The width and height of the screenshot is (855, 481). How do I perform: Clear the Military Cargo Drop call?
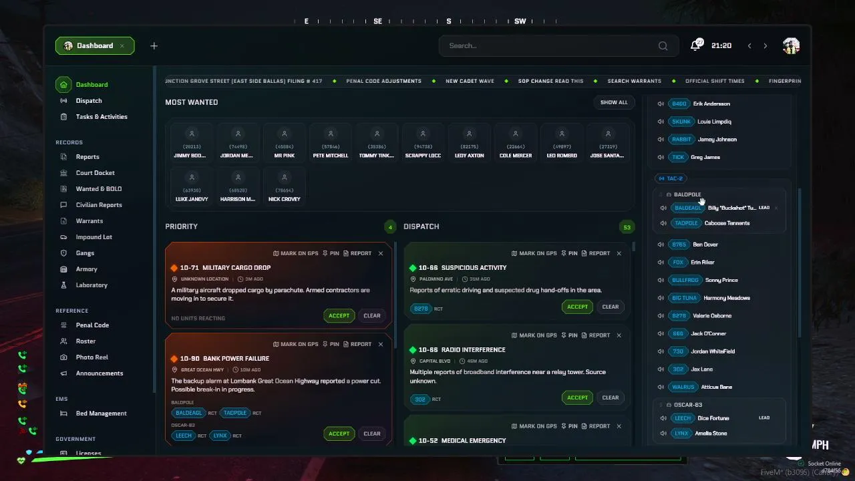372,316
